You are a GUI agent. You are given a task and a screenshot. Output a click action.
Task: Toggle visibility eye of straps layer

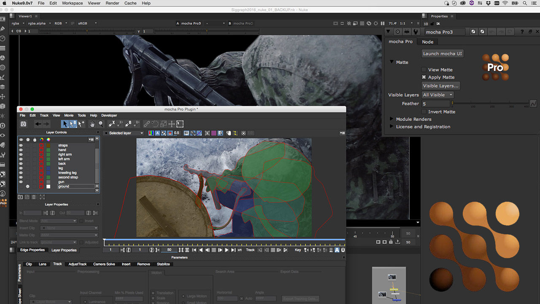click(21, 145)
